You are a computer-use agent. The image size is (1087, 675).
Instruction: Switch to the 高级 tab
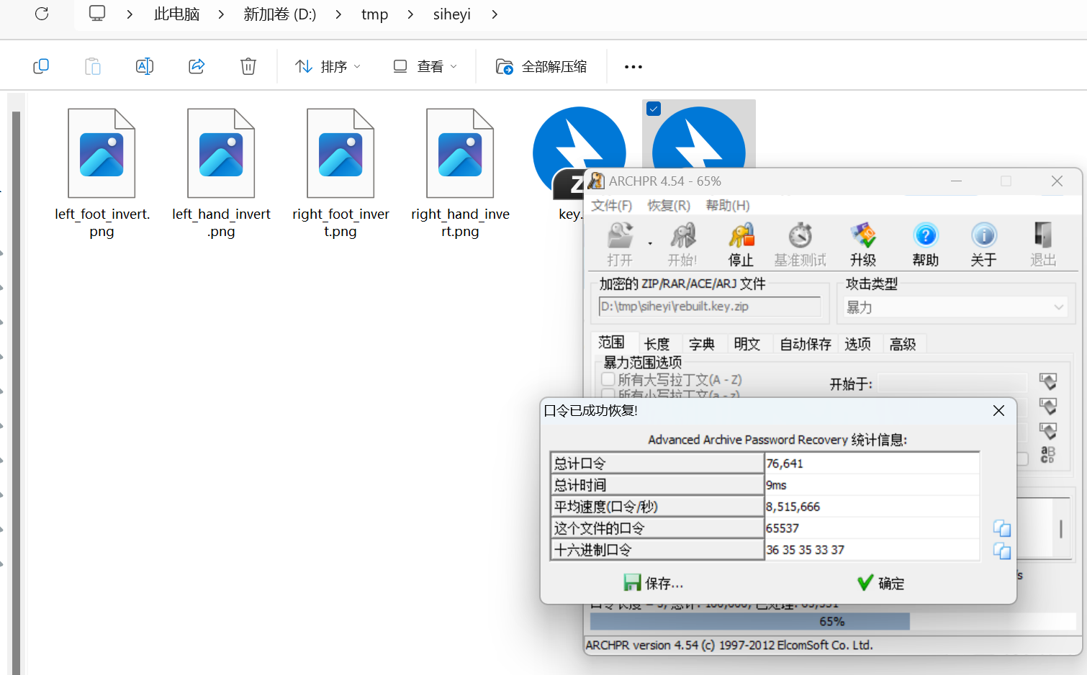pos(903,344)
